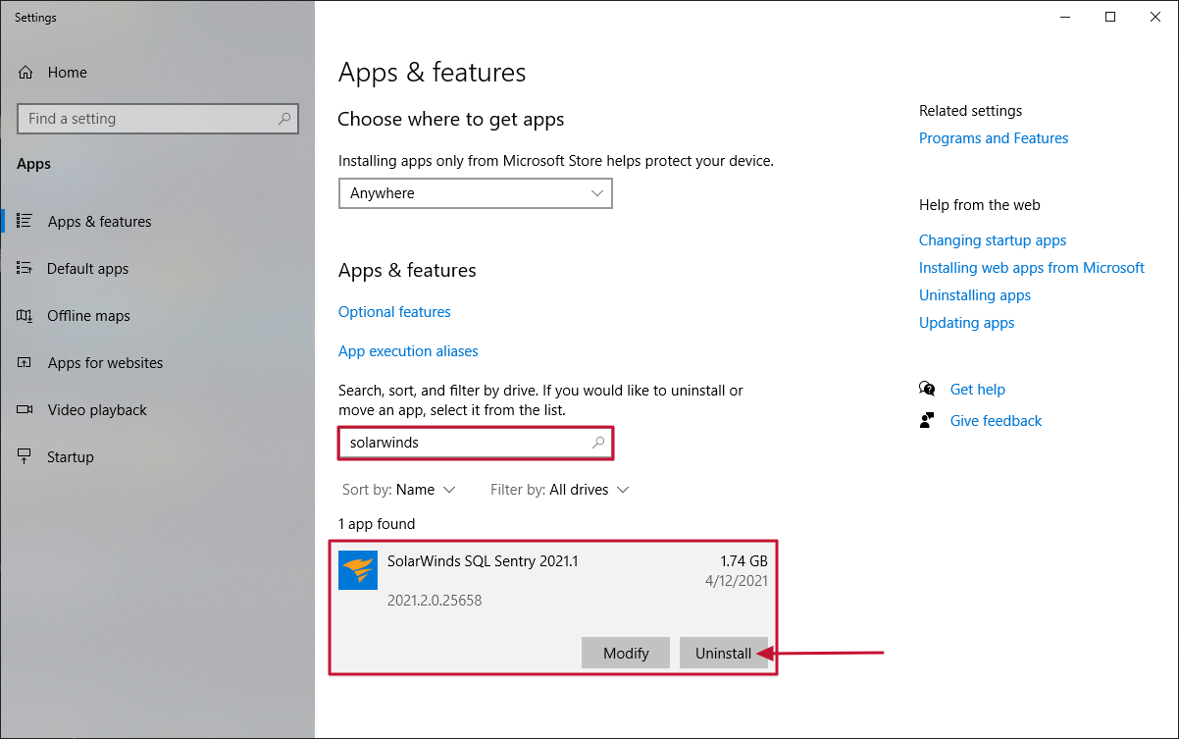1179x739 pixels.
Task: Open Apps for websites section
Action: point(105,363)
